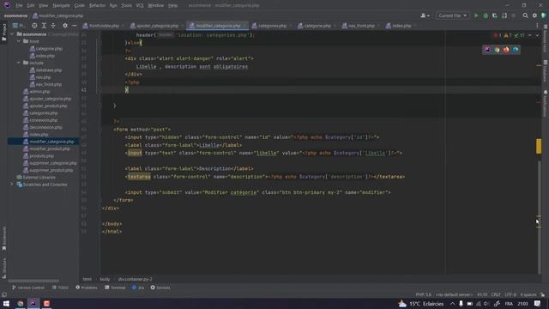The image size is (549, 309).
Task: Select opened file target icon in Project panel
Action: 34,26
